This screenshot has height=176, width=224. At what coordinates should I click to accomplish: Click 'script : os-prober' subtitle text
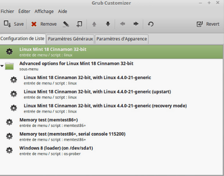[66, 154]
